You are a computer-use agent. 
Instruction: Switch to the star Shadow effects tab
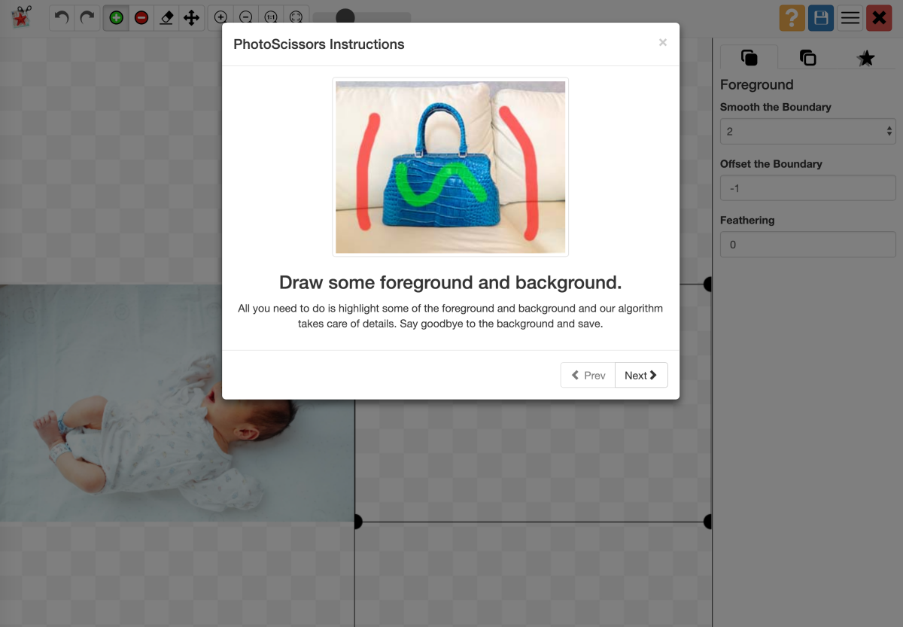[866, 58]
